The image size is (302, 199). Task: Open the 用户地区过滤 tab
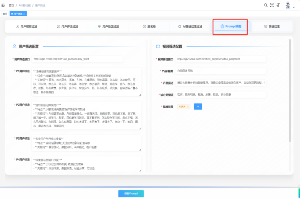(x=108, y=27)
